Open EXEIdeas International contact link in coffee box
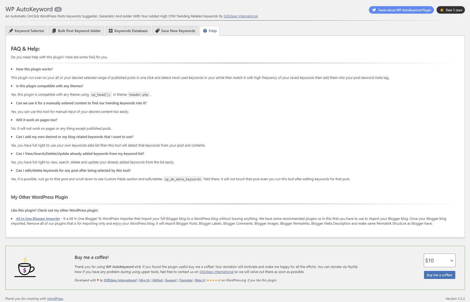The image size is (470, 302). pos(216,272)
